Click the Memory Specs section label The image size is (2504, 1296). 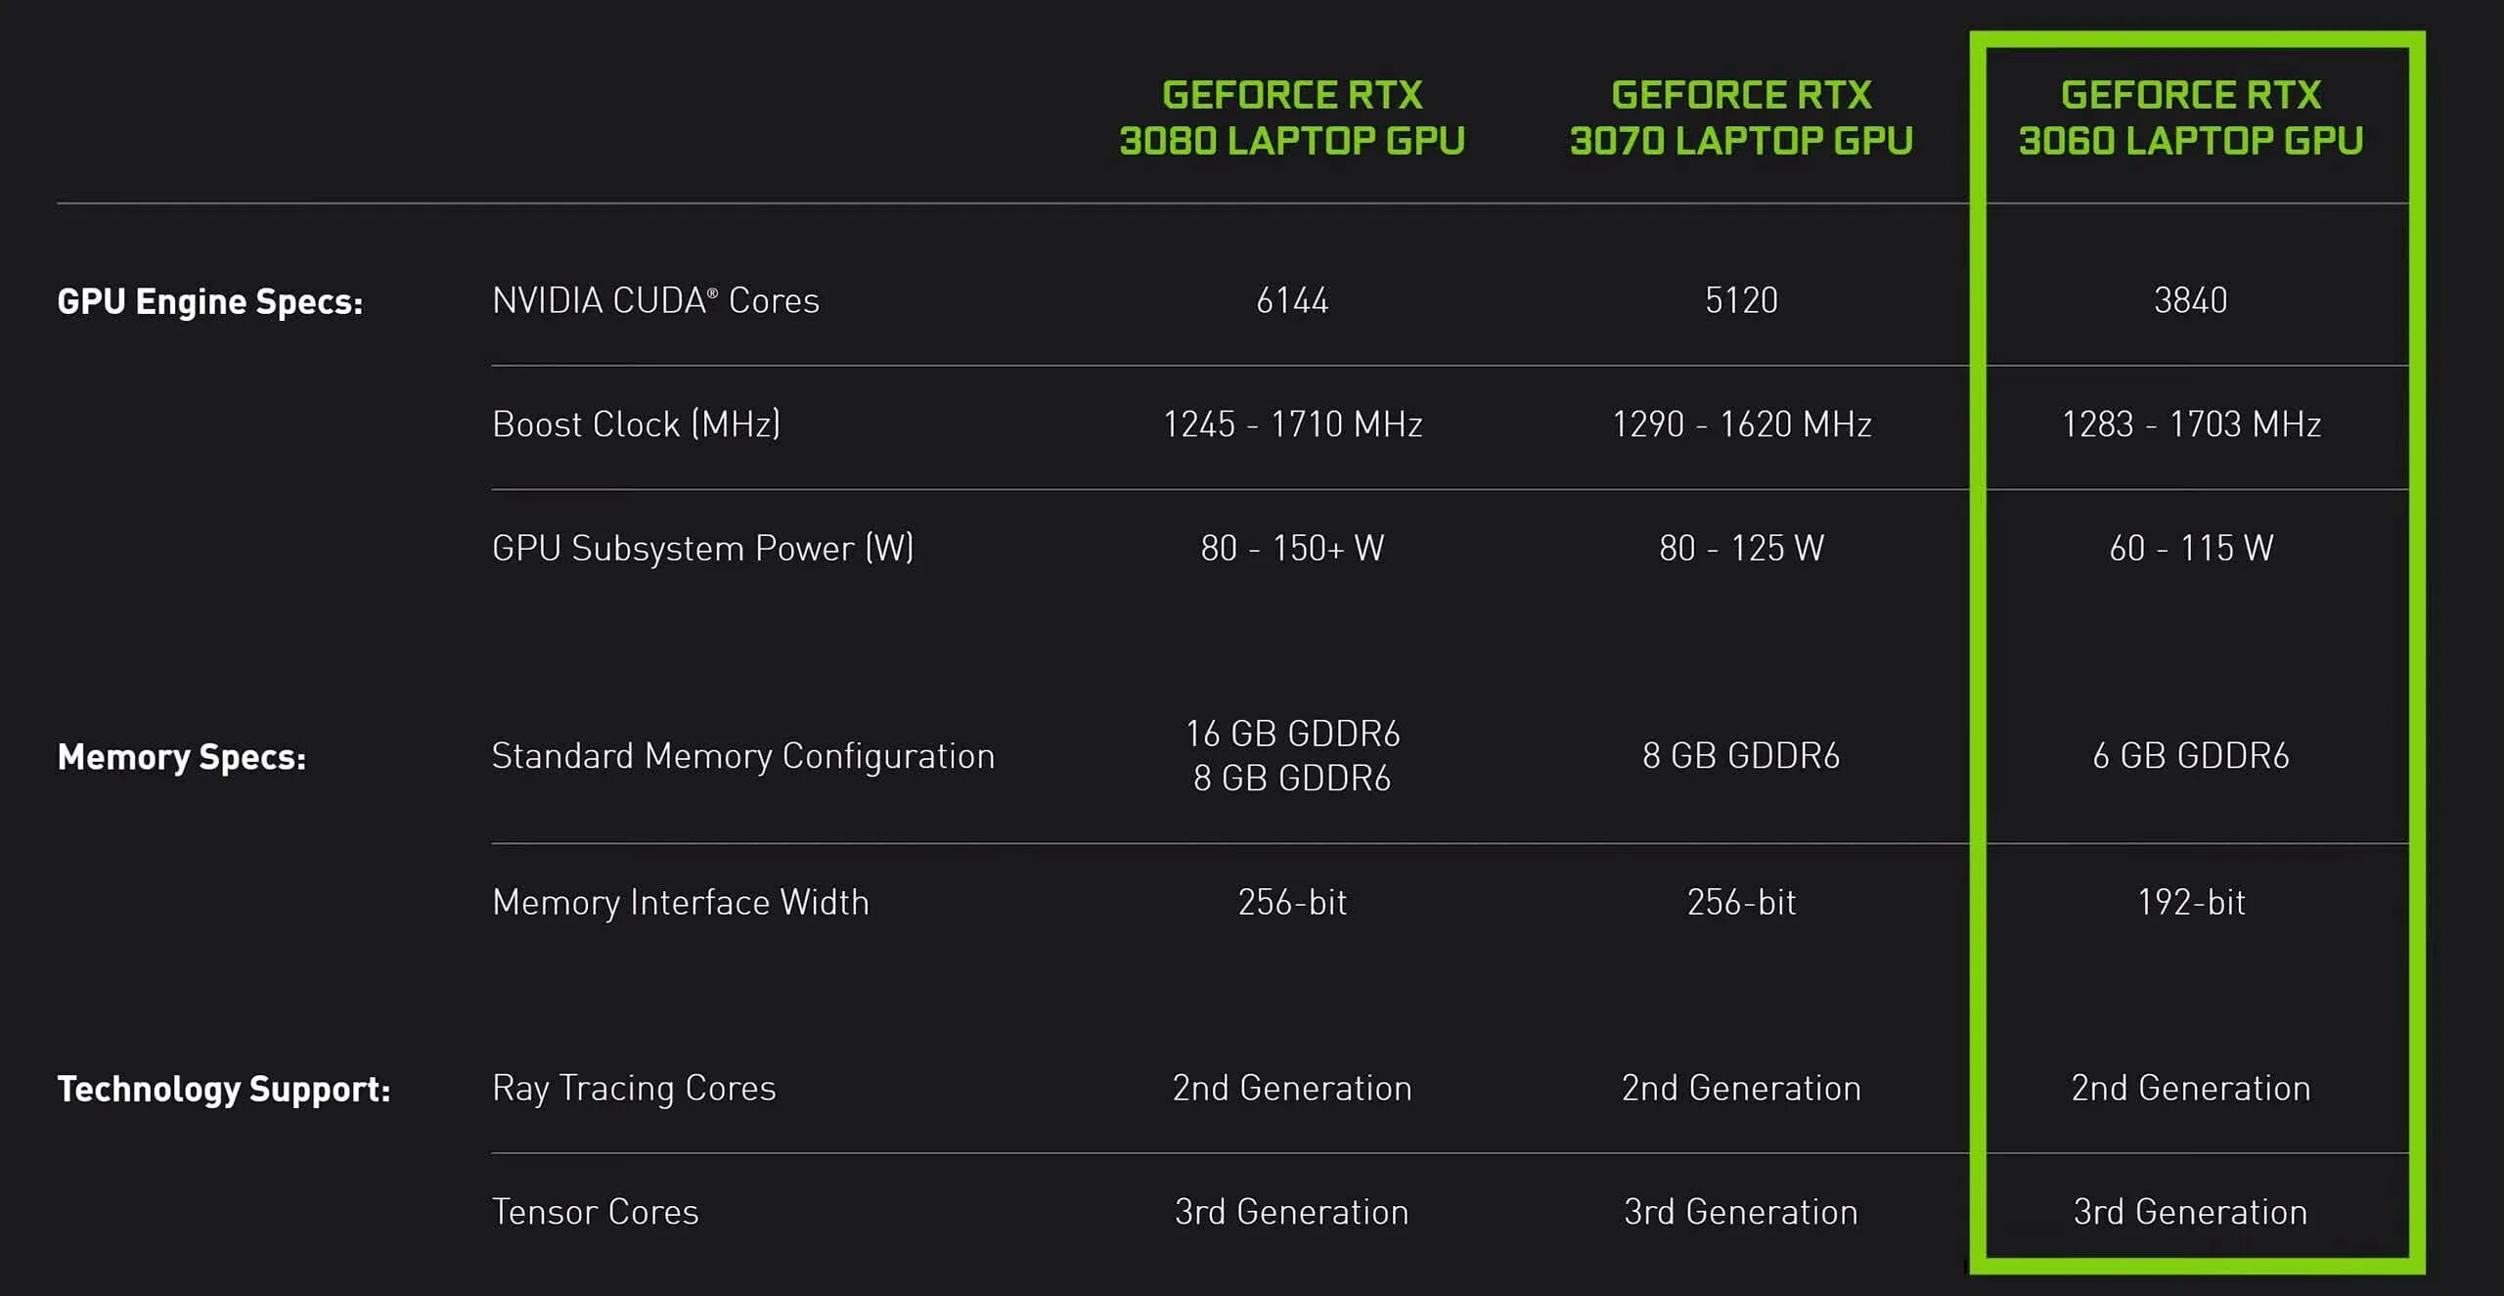click(x=181, y=757)
